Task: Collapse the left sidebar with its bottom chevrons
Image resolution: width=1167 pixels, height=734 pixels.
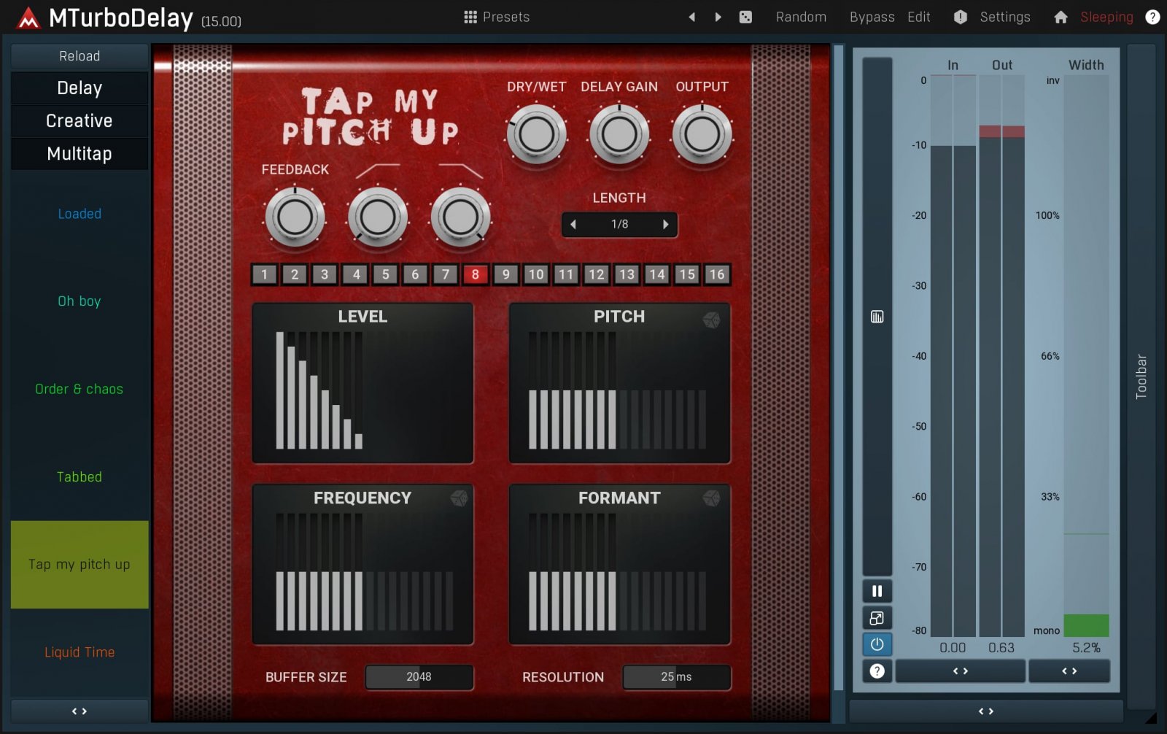Action: pos(79,711)
